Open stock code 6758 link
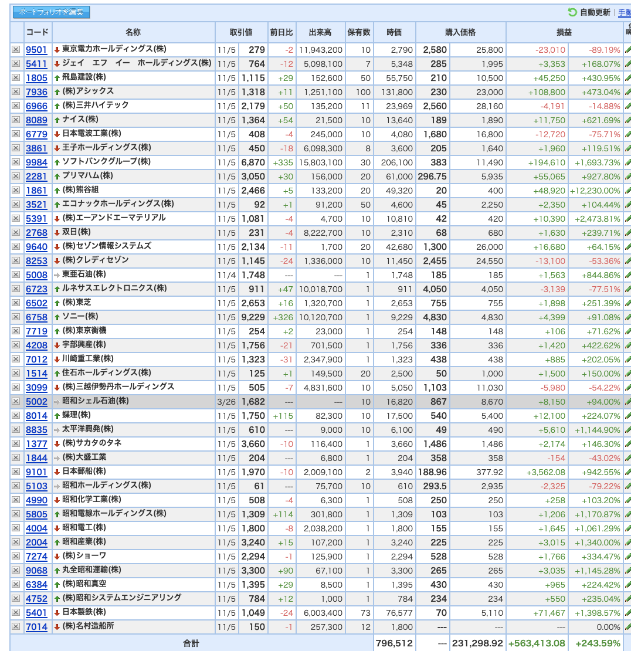 [x=36, y=317]
